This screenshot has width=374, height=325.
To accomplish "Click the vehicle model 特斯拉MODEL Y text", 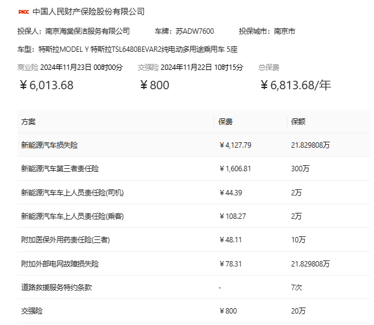I will (x=64, y=49).
